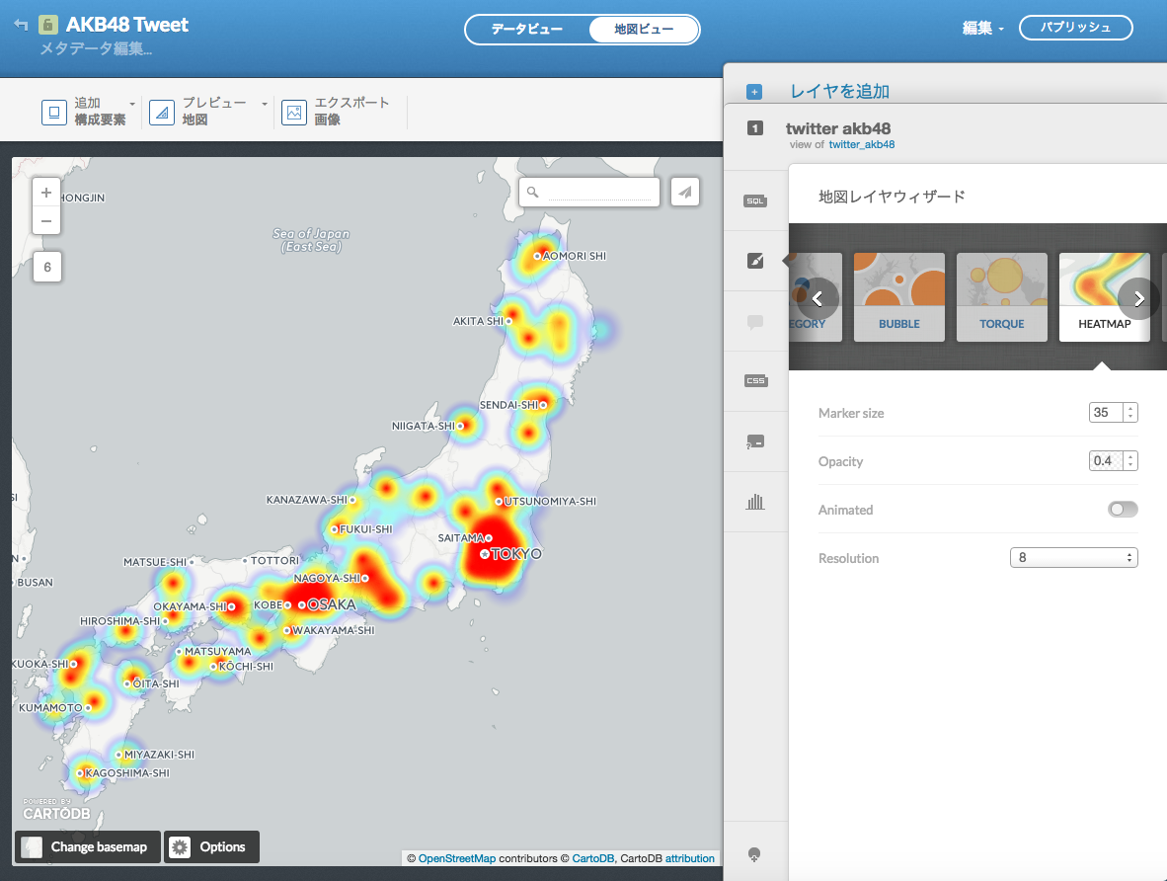Click the zoom level 6 indicator
The width and height of the screenshot is (1167, 881).
point(46,268)
